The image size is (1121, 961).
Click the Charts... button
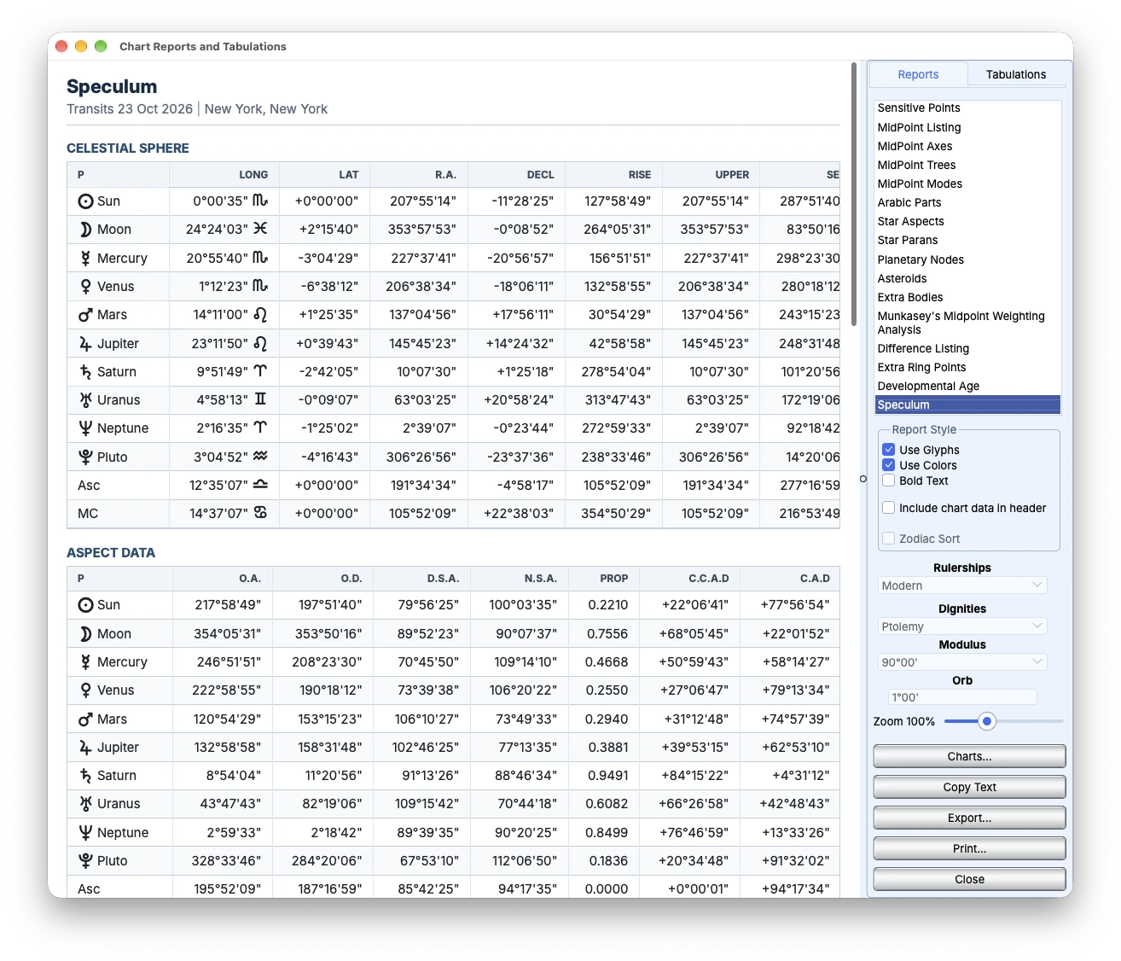(969, 756)
